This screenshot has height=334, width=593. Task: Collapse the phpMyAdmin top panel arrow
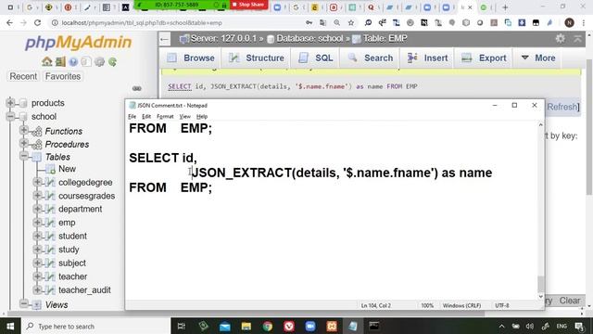[577, 38]
